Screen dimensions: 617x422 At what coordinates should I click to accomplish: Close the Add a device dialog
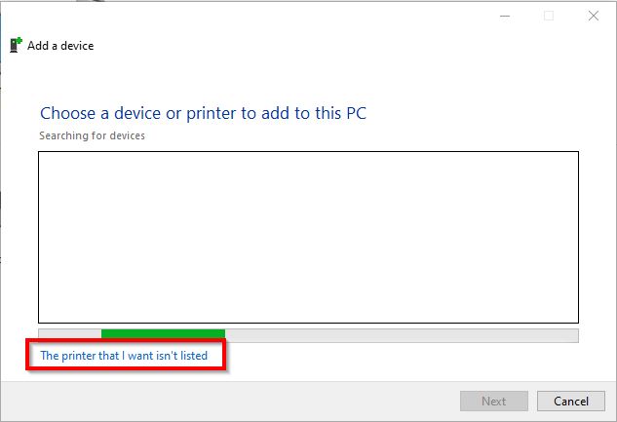click(x=593, y=16)
